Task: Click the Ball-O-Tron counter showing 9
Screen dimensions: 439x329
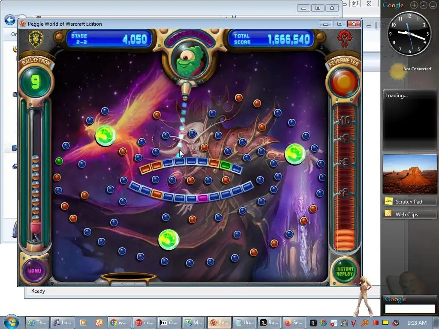Action: point(35,82)
